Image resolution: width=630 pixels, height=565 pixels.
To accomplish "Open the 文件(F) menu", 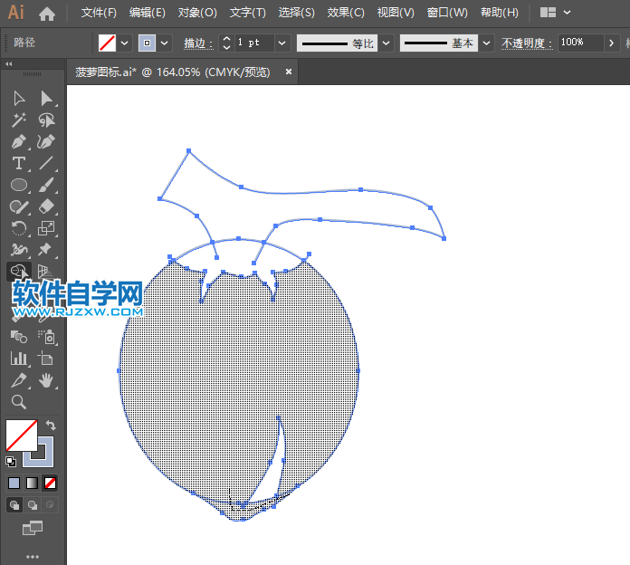I will point(99,13).
